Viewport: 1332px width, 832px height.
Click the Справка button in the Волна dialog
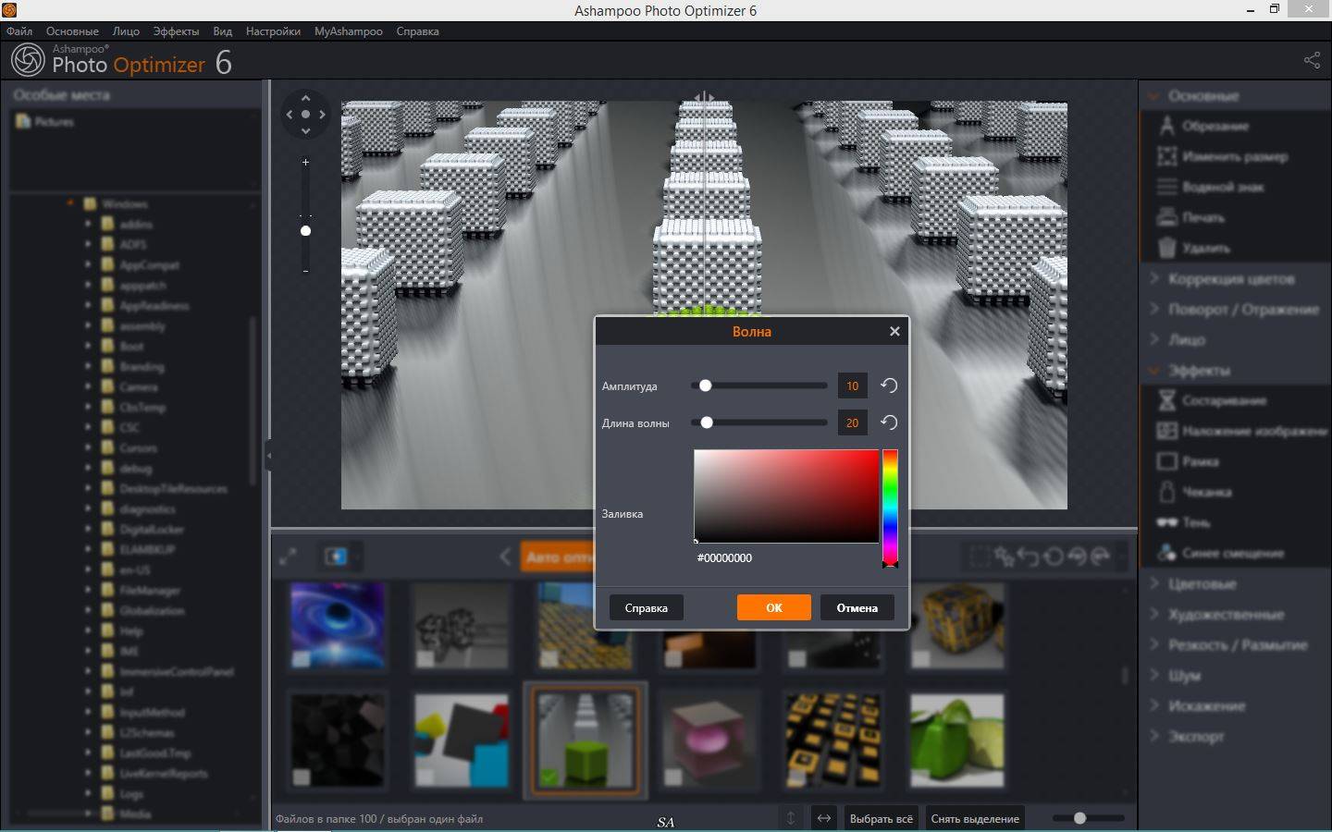coord(647,607)
